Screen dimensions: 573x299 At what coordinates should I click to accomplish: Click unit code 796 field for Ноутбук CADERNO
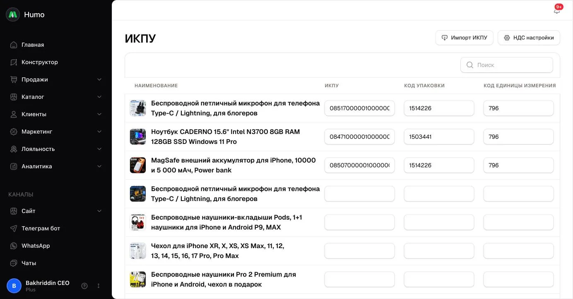point(518,136)
